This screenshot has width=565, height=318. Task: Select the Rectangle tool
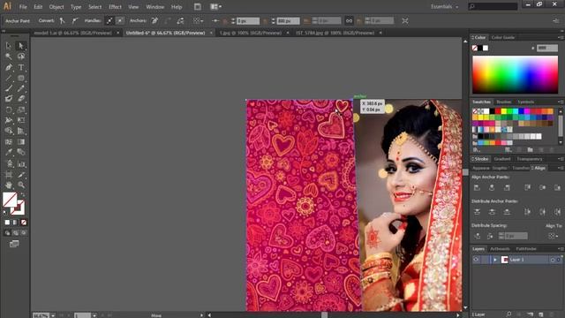(21, 78)
